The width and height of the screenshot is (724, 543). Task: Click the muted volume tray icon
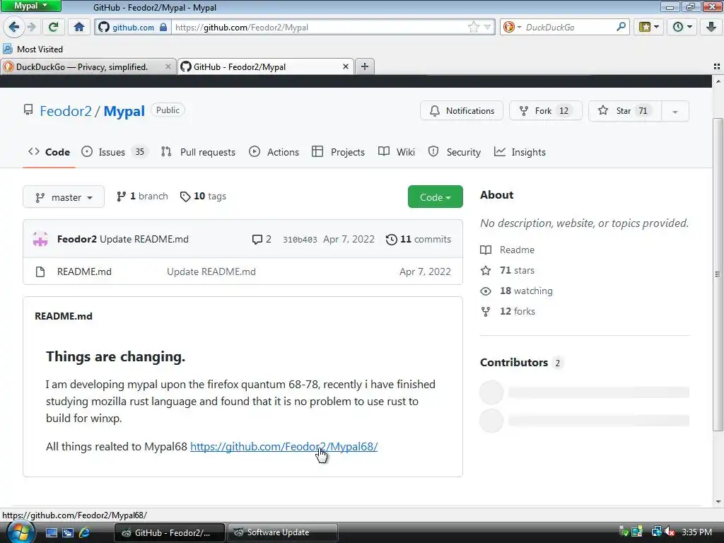(x=670, y=532)
